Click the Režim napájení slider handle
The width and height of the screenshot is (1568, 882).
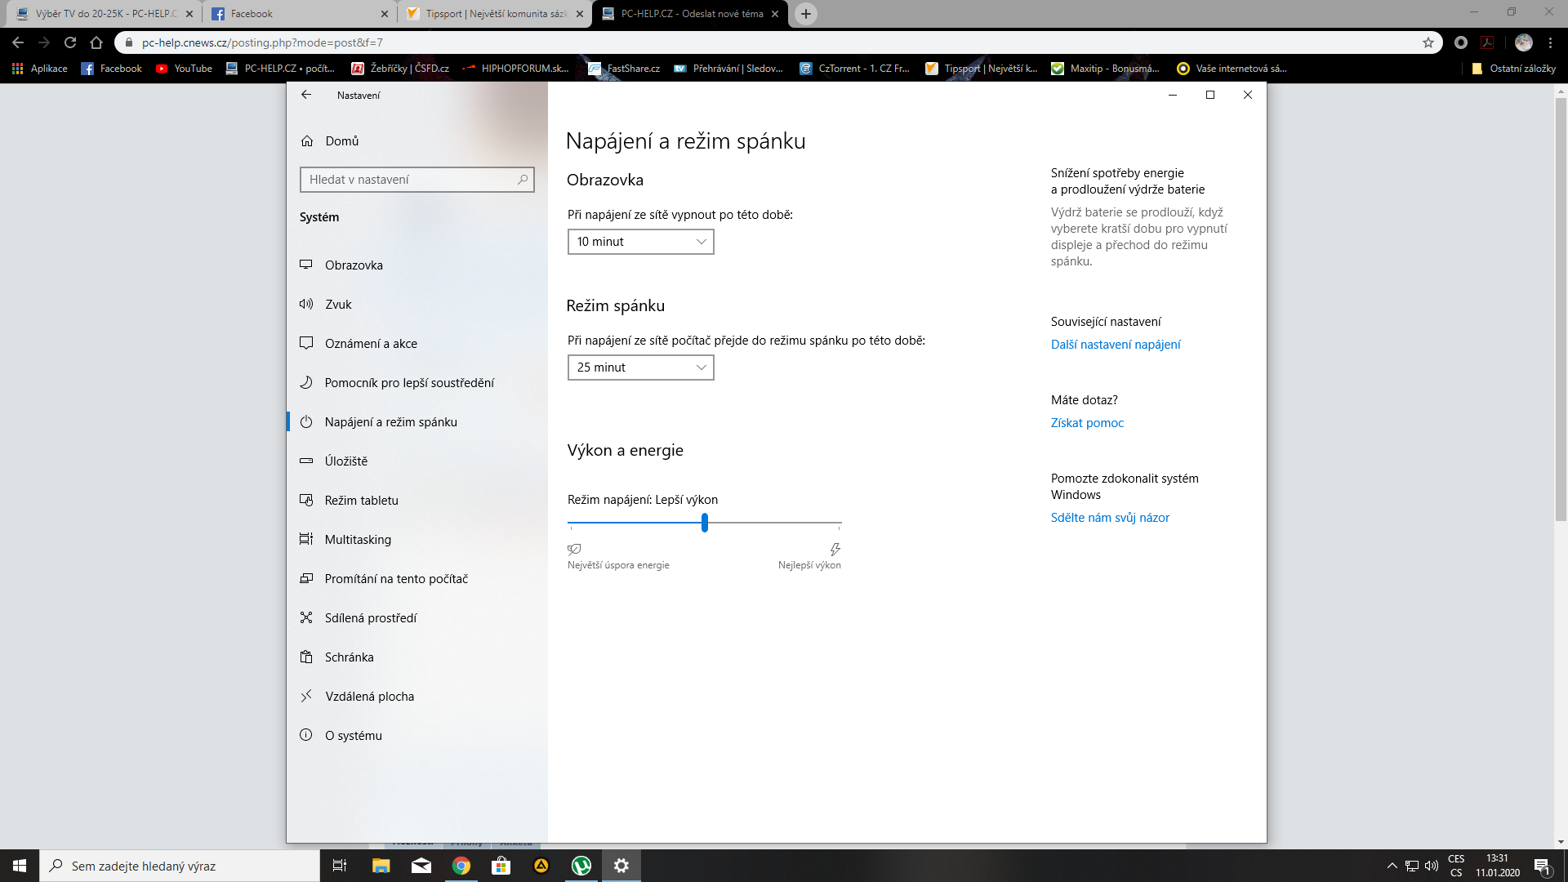click(x=705, y=523)
